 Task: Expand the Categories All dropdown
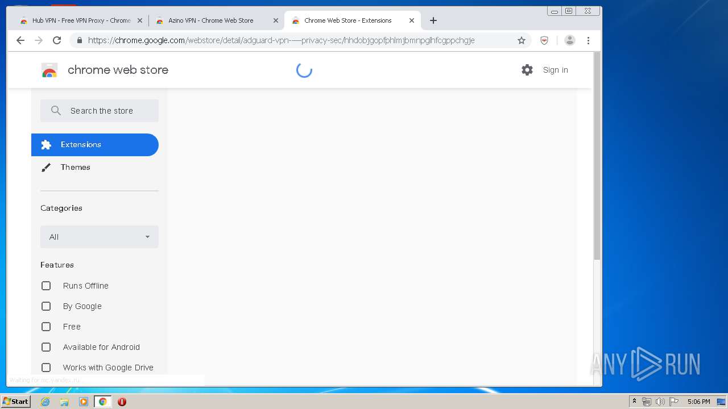pyautogui.click(x=100, y=237)
